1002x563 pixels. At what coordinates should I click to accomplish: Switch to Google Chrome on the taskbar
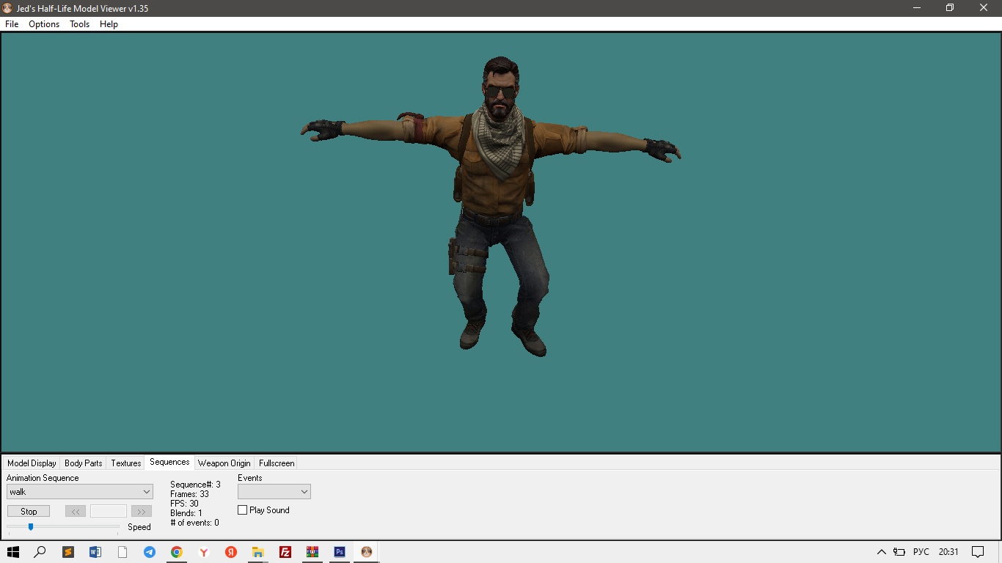177,552
